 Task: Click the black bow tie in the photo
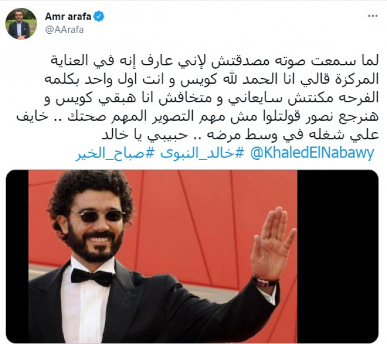click(92, 277)
